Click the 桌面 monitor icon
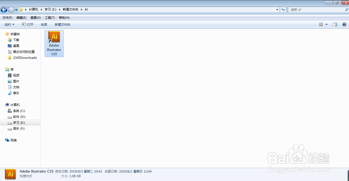This screenshot has height=181, width=349. [x=10, y=46]
